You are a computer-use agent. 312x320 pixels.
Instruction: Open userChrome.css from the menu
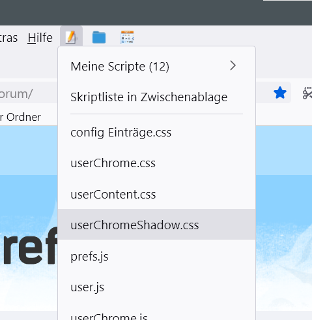coord(156,163)
